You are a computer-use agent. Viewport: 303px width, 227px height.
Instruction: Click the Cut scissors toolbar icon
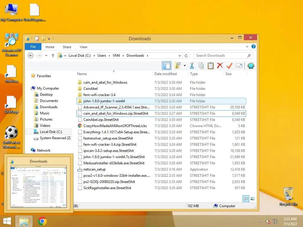(192, 66)
